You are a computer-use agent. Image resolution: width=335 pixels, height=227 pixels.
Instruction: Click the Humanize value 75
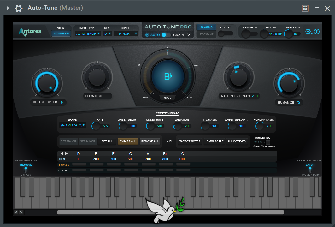[298, 103]
